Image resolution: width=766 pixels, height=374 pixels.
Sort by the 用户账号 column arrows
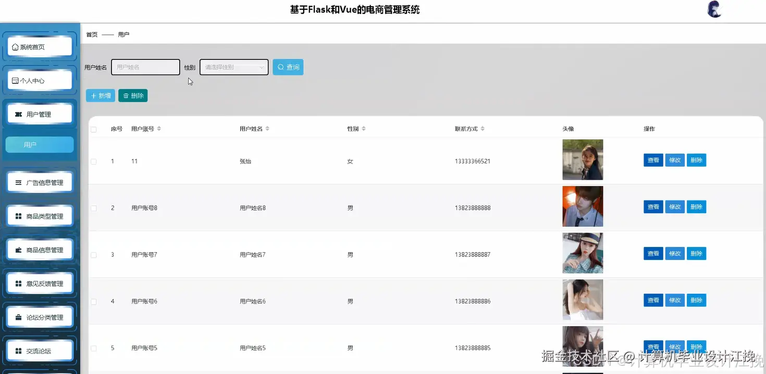click(159, 129)
